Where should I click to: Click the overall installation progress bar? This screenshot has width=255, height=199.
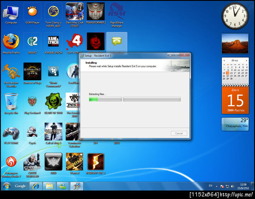tap(152, 99)
